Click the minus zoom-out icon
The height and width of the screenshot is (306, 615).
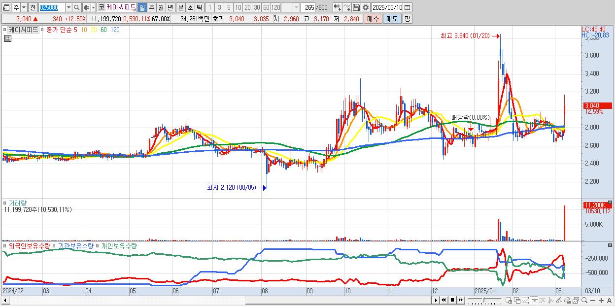(593, 301)
